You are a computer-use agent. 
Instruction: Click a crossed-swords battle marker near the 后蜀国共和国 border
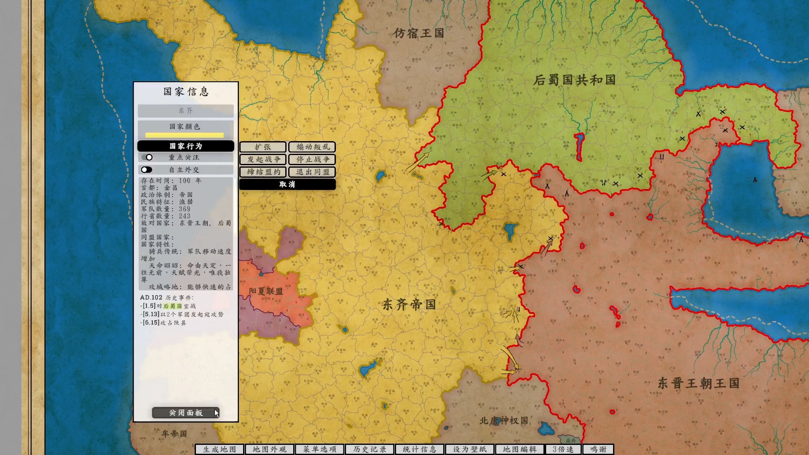(504, 174)
